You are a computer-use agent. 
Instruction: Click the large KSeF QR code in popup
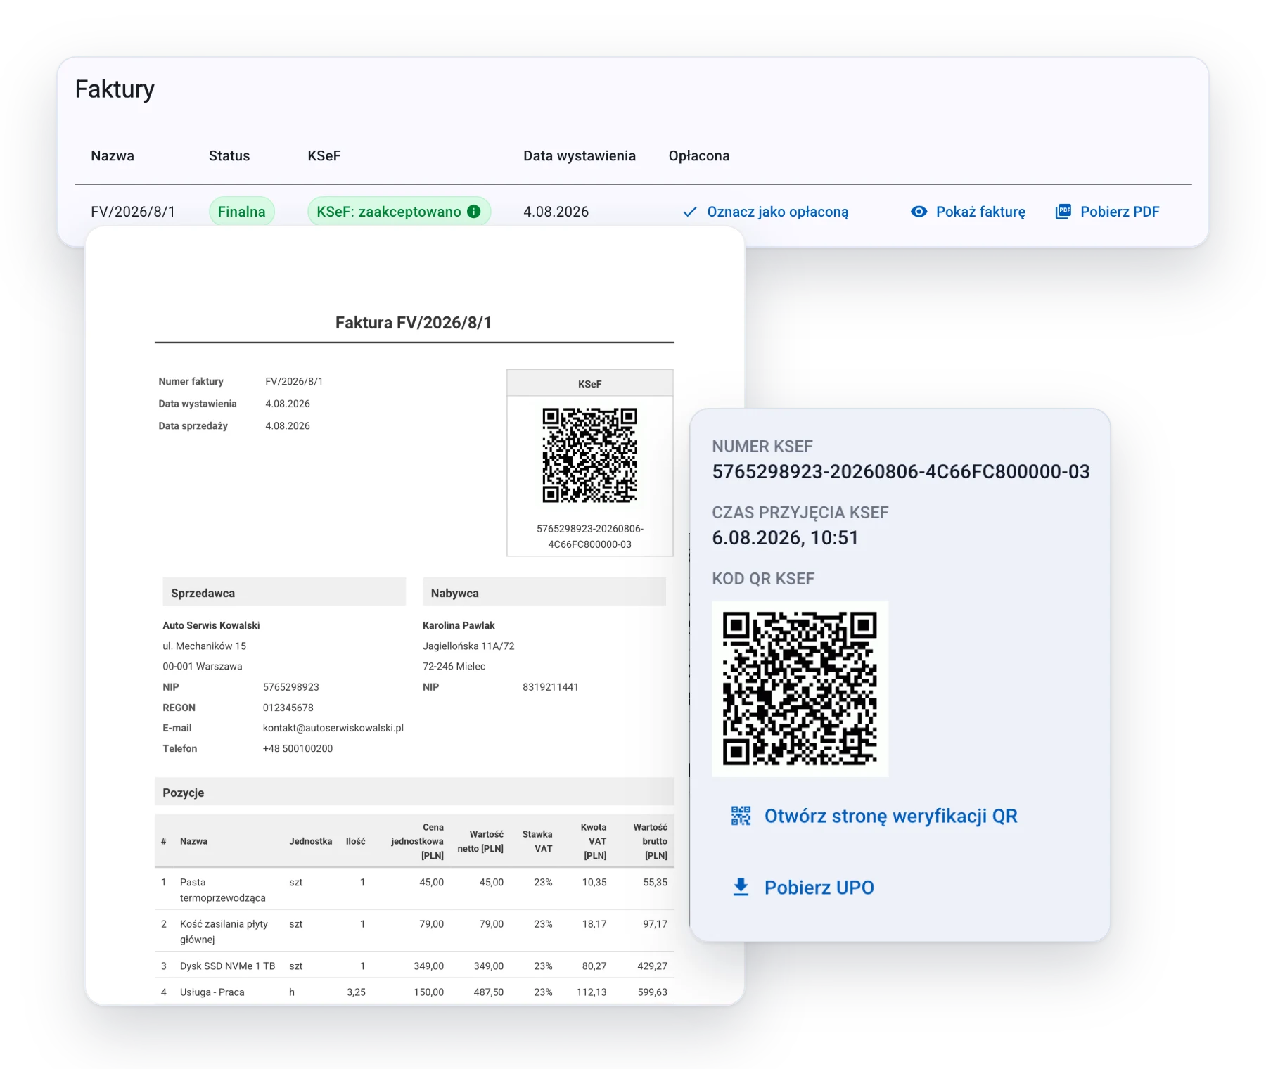(x=800, y=689)
